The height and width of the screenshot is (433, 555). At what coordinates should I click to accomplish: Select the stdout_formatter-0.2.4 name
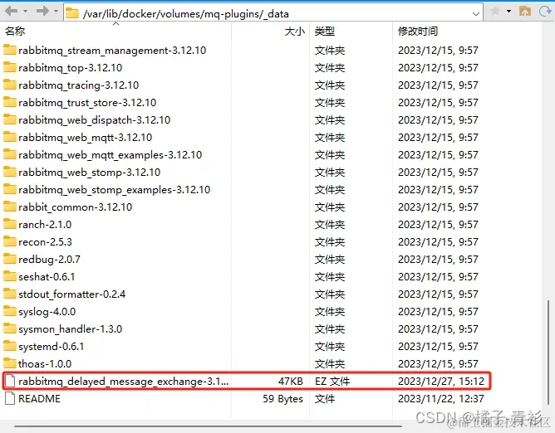[71, 294]
